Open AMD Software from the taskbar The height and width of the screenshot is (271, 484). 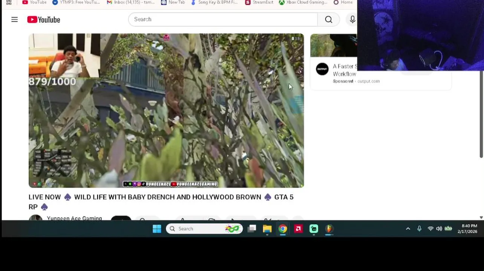[x=298, y=229]
